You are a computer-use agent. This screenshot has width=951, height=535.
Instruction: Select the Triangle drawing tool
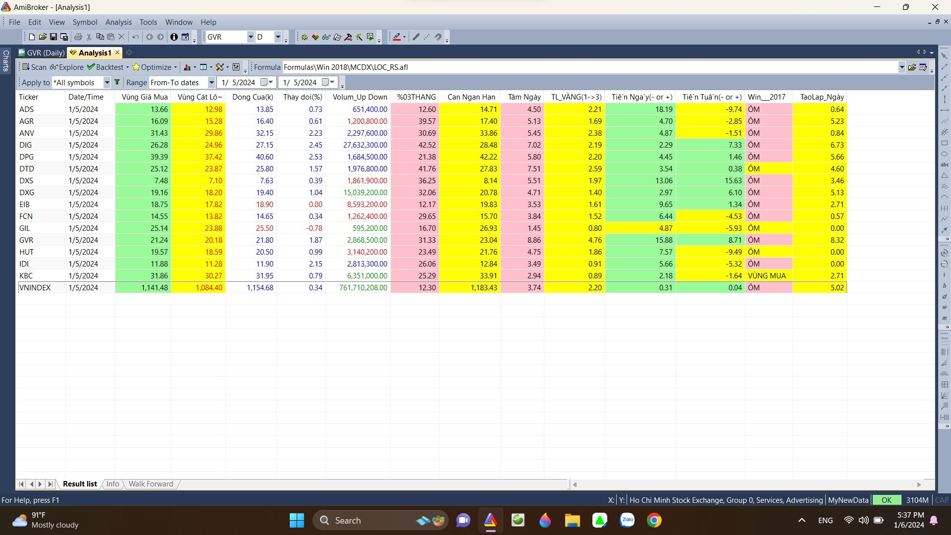point(945,175)
